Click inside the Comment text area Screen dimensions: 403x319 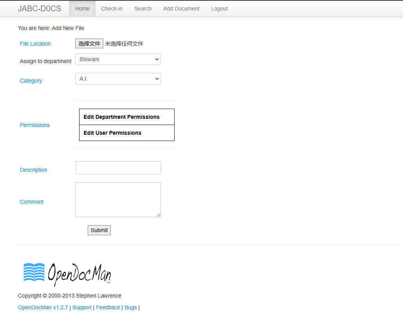[x=118, y=199]
